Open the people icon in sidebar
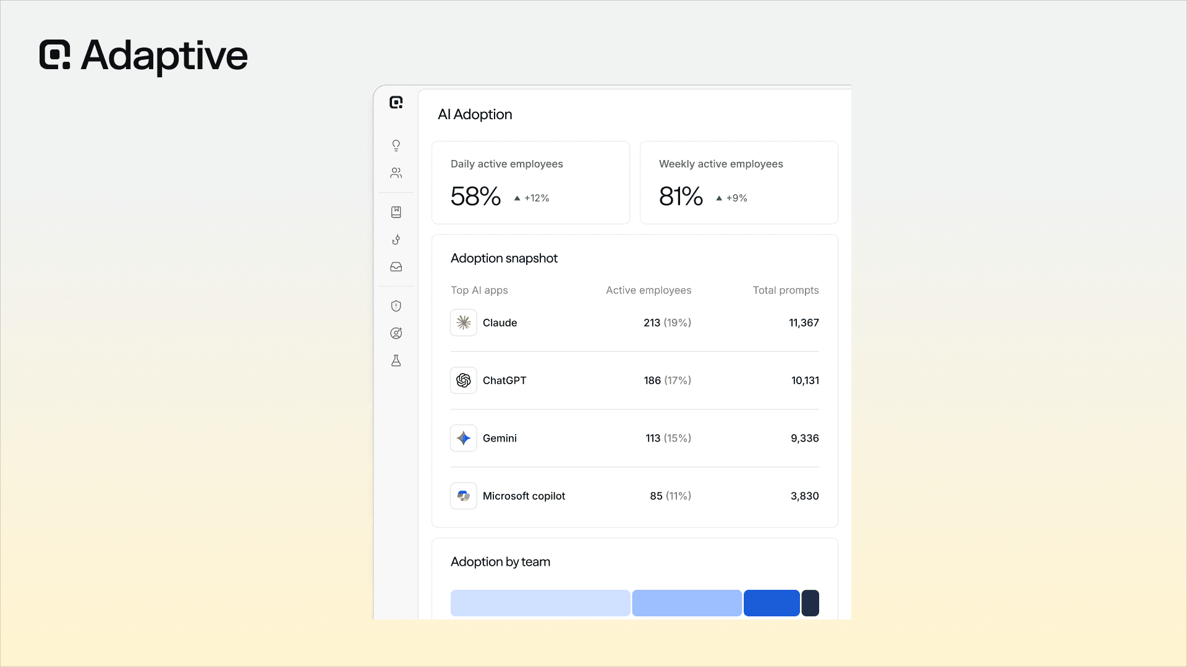The image size is (1187, 667). (x=396, y=173)
